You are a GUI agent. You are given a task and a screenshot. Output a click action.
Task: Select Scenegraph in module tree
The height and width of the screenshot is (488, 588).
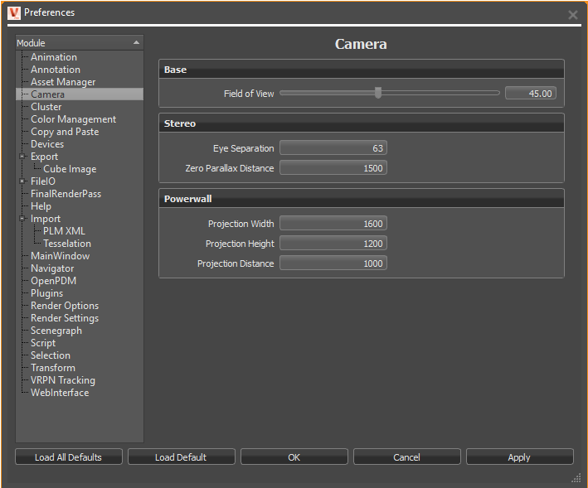pos(56,331)
